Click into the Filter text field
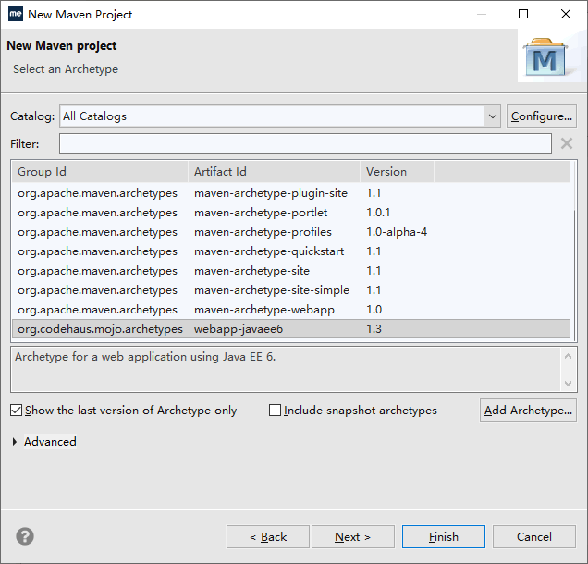 click(305, 144)
